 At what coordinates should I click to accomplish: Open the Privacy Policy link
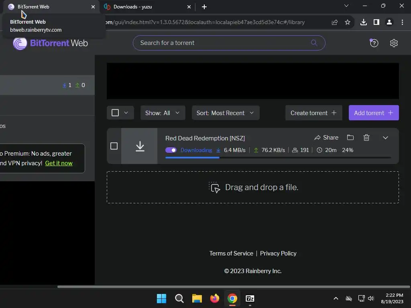[278, 253]
